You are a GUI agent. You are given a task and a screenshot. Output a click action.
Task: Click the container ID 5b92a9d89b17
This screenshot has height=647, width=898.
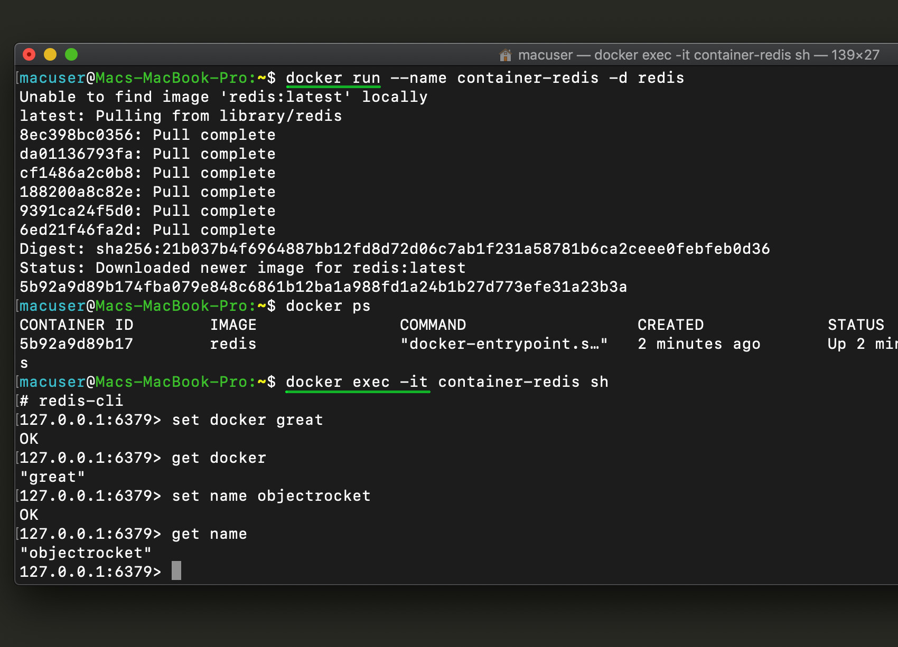tap(76, 344)
